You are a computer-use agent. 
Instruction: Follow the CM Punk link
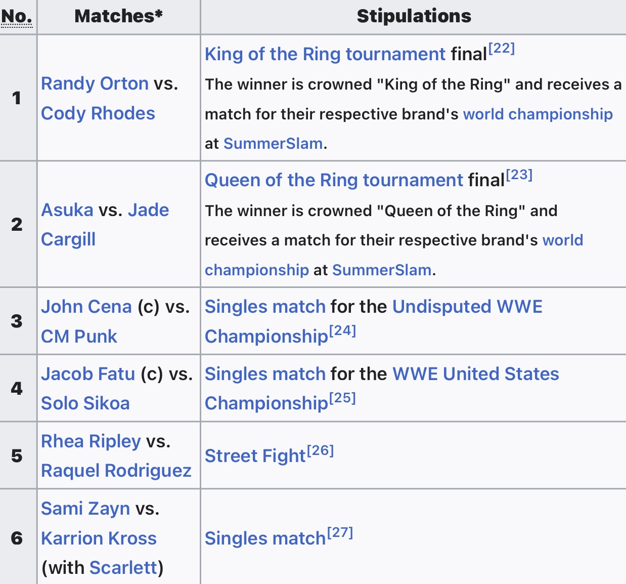click(79, 337)
